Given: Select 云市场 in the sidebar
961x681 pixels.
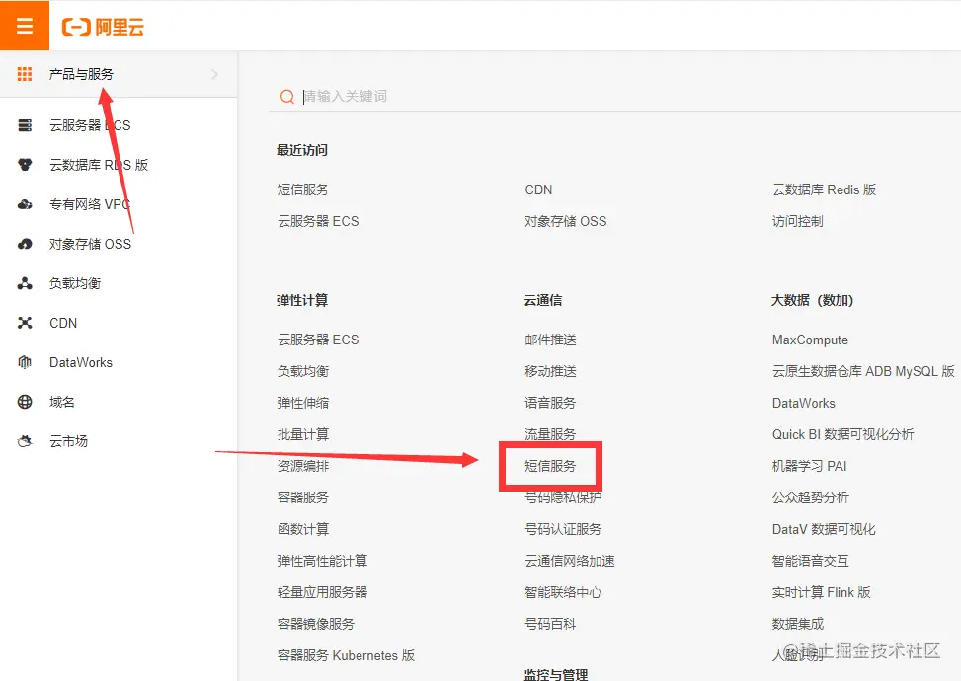Looking at the screenshot, I should [x=69, y=441].
